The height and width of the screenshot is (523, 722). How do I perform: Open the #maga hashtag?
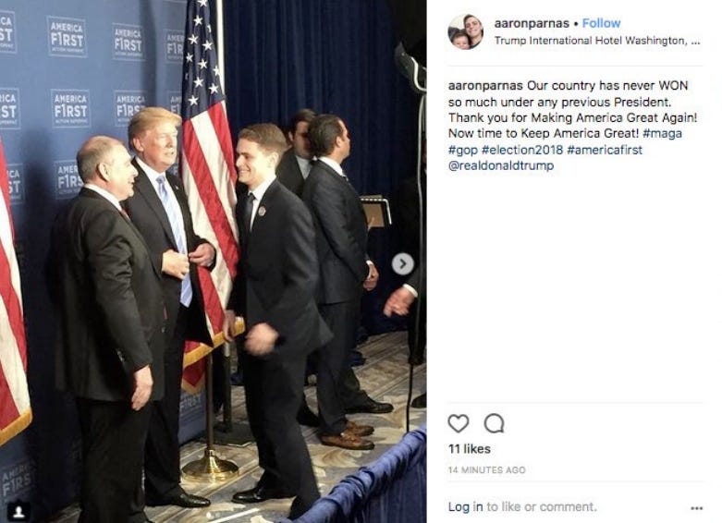(x=662, y=133)
